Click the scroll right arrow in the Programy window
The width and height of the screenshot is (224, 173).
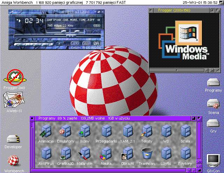[x=194, y=170]
